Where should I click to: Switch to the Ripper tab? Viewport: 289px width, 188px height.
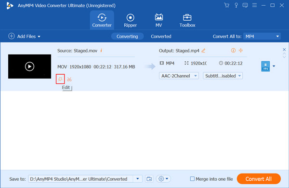click(131, 20)
